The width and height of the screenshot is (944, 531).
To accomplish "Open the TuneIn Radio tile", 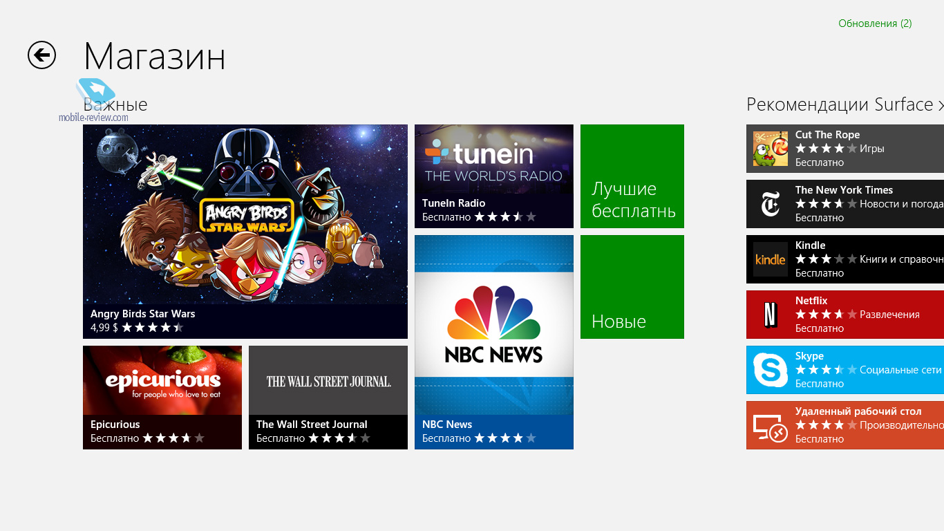I will pos(494,176).
